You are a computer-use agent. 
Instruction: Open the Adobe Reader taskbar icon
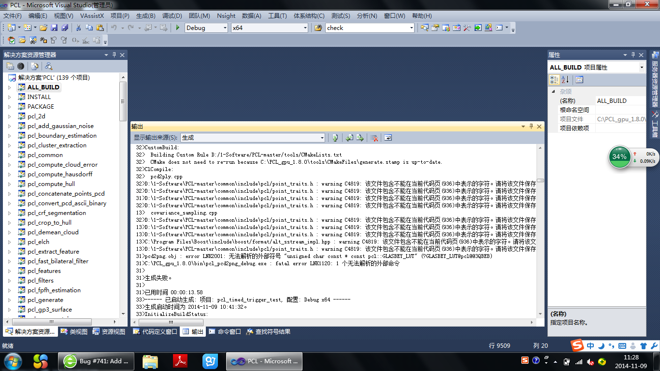[180, 361]
